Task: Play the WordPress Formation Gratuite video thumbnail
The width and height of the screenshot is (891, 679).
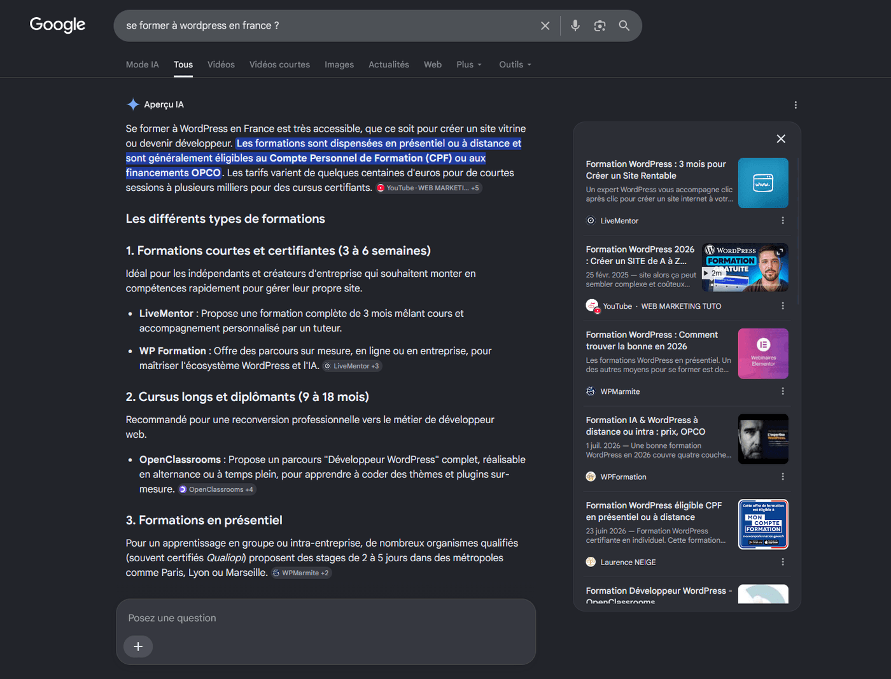Action: [x=745, y=267]
